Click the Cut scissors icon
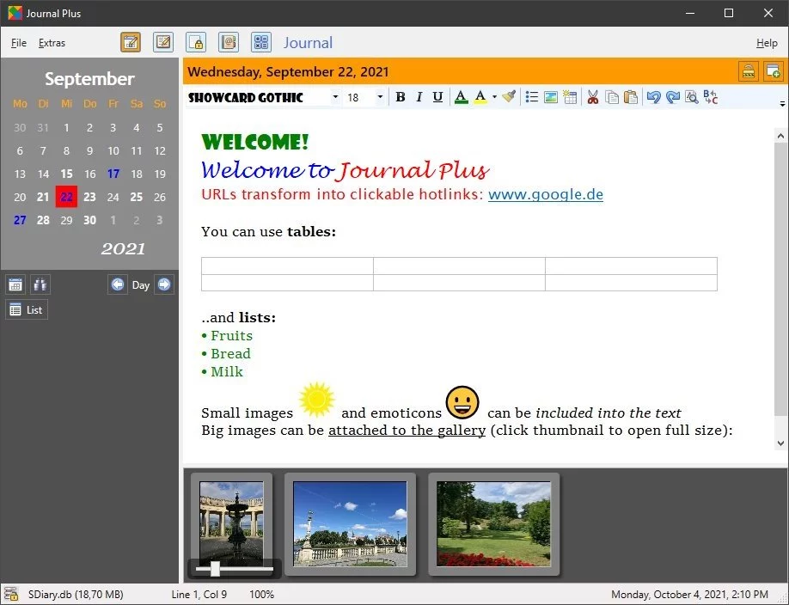789x605 pixels. 593,97
